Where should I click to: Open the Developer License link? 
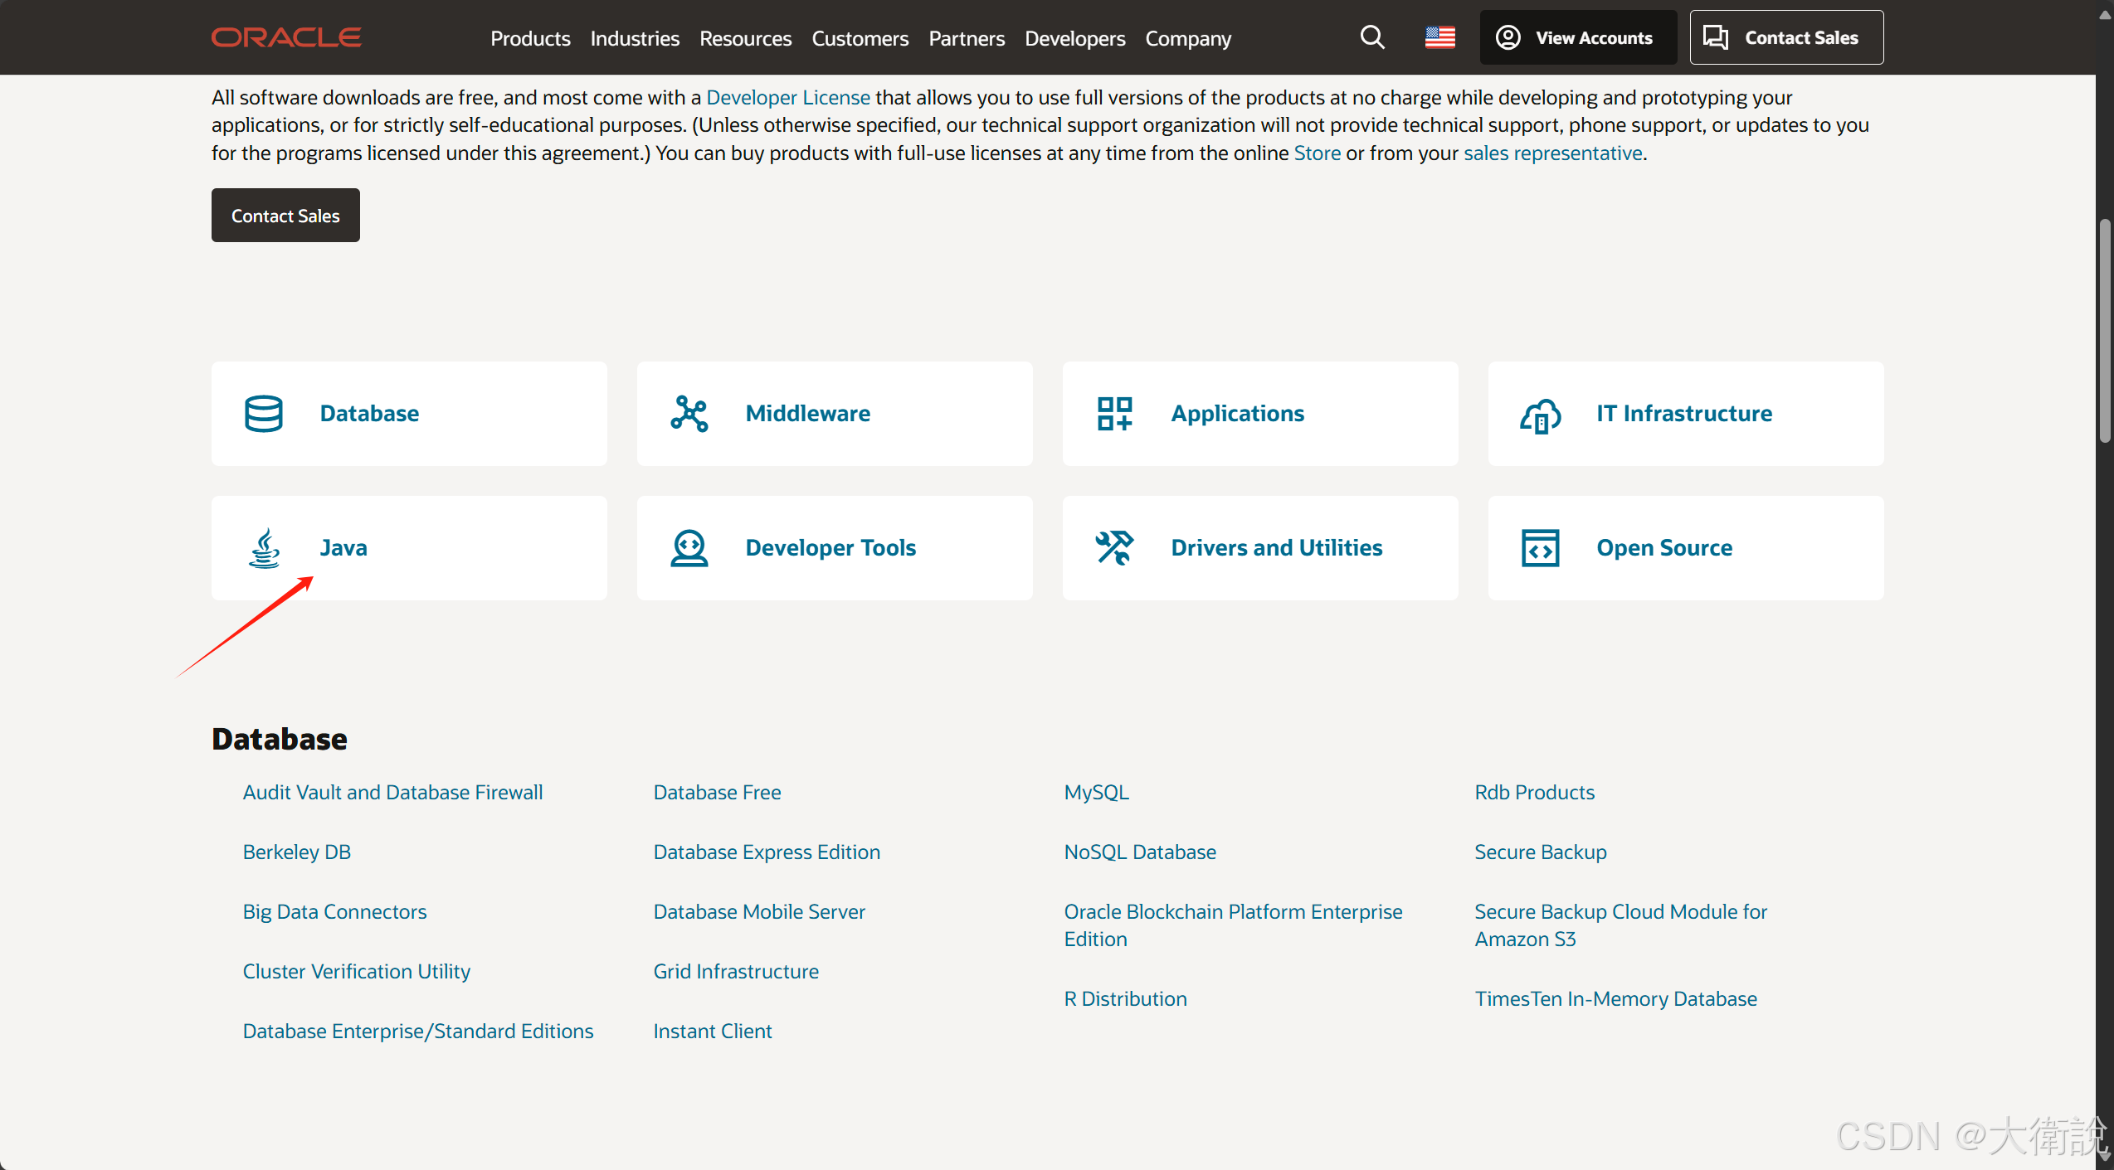787,97
